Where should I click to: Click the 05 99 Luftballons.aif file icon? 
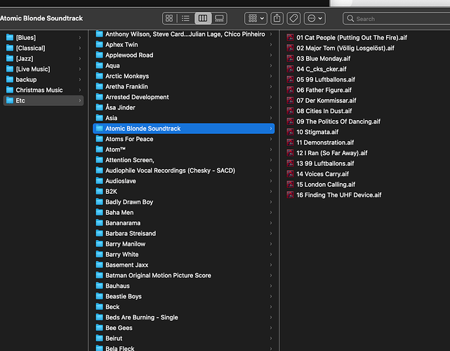(290, 79)
